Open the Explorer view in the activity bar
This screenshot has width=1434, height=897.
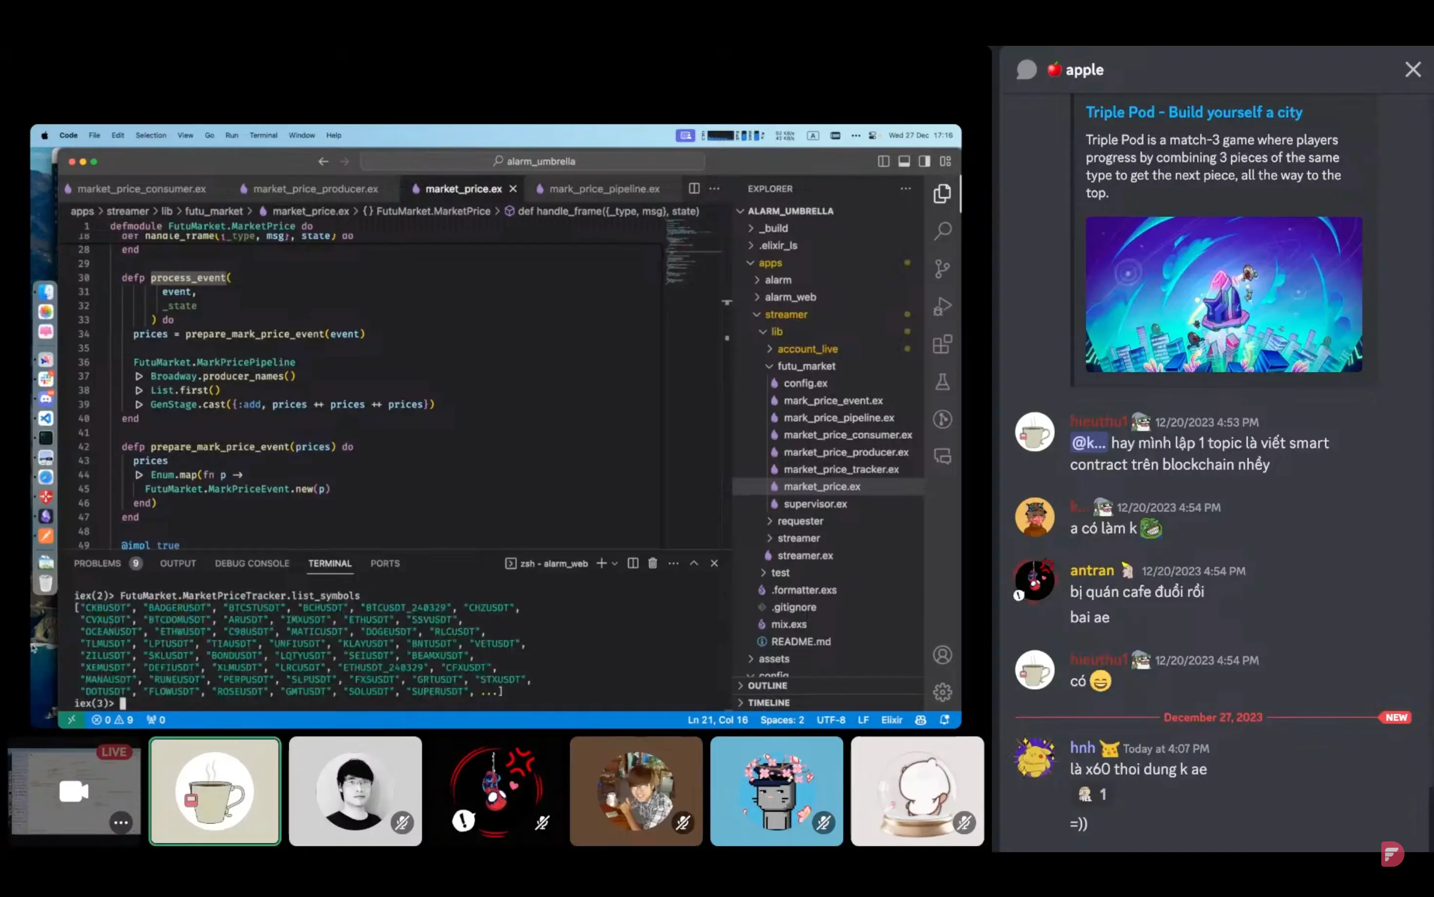click(x=942, y=194)
